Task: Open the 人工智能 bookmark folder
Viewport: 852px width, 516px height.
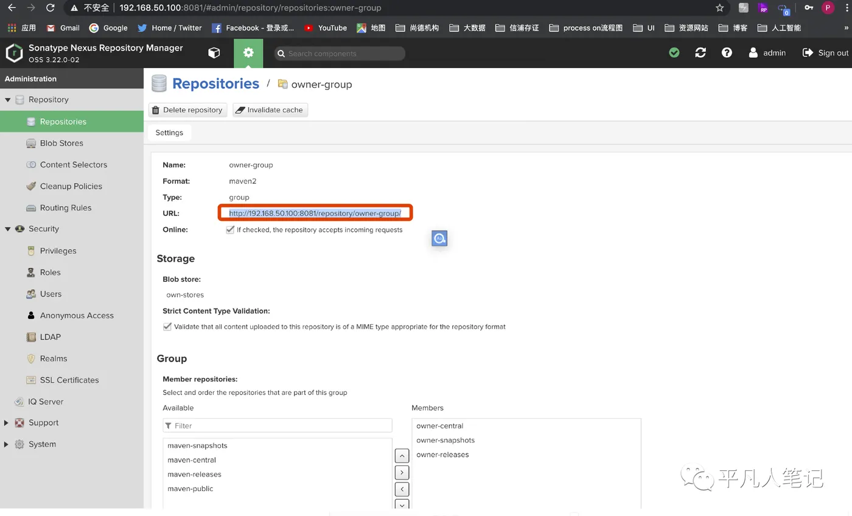Action: (x=779, y=28)
